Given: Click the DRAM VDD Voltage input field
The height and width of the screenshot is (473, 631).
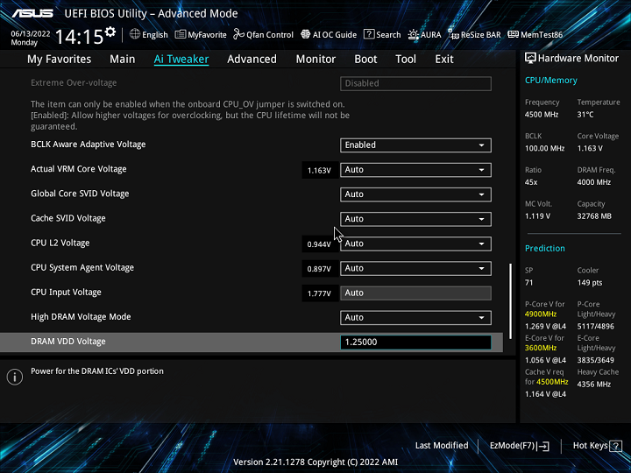Looking at the screenshot, I should [415, 342].
